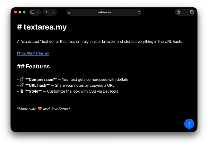This screenshot has height=146, width=208.
Task: Open the sidebar dropdown chevron
Action: coord(38,12)
